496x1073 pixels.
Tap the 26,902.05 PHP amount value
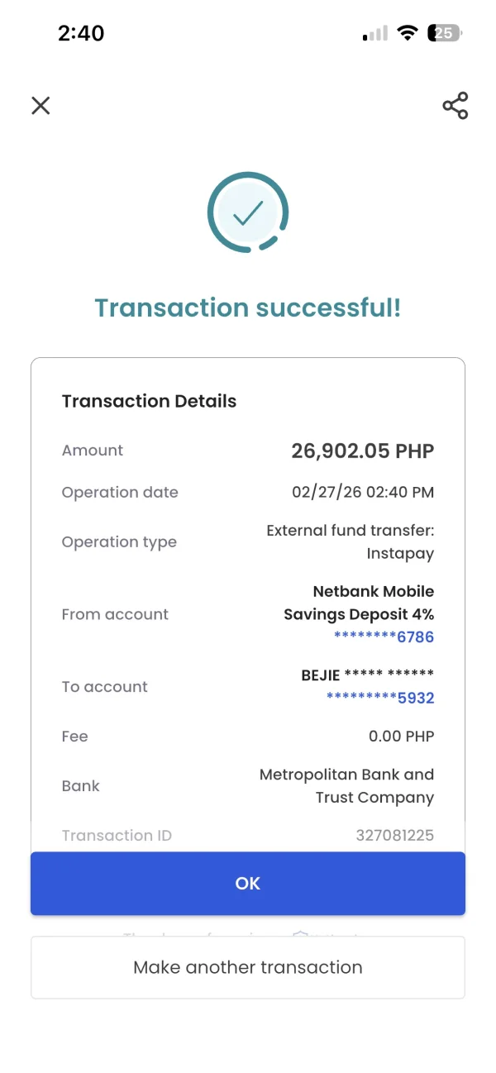[x=362, y=451]
